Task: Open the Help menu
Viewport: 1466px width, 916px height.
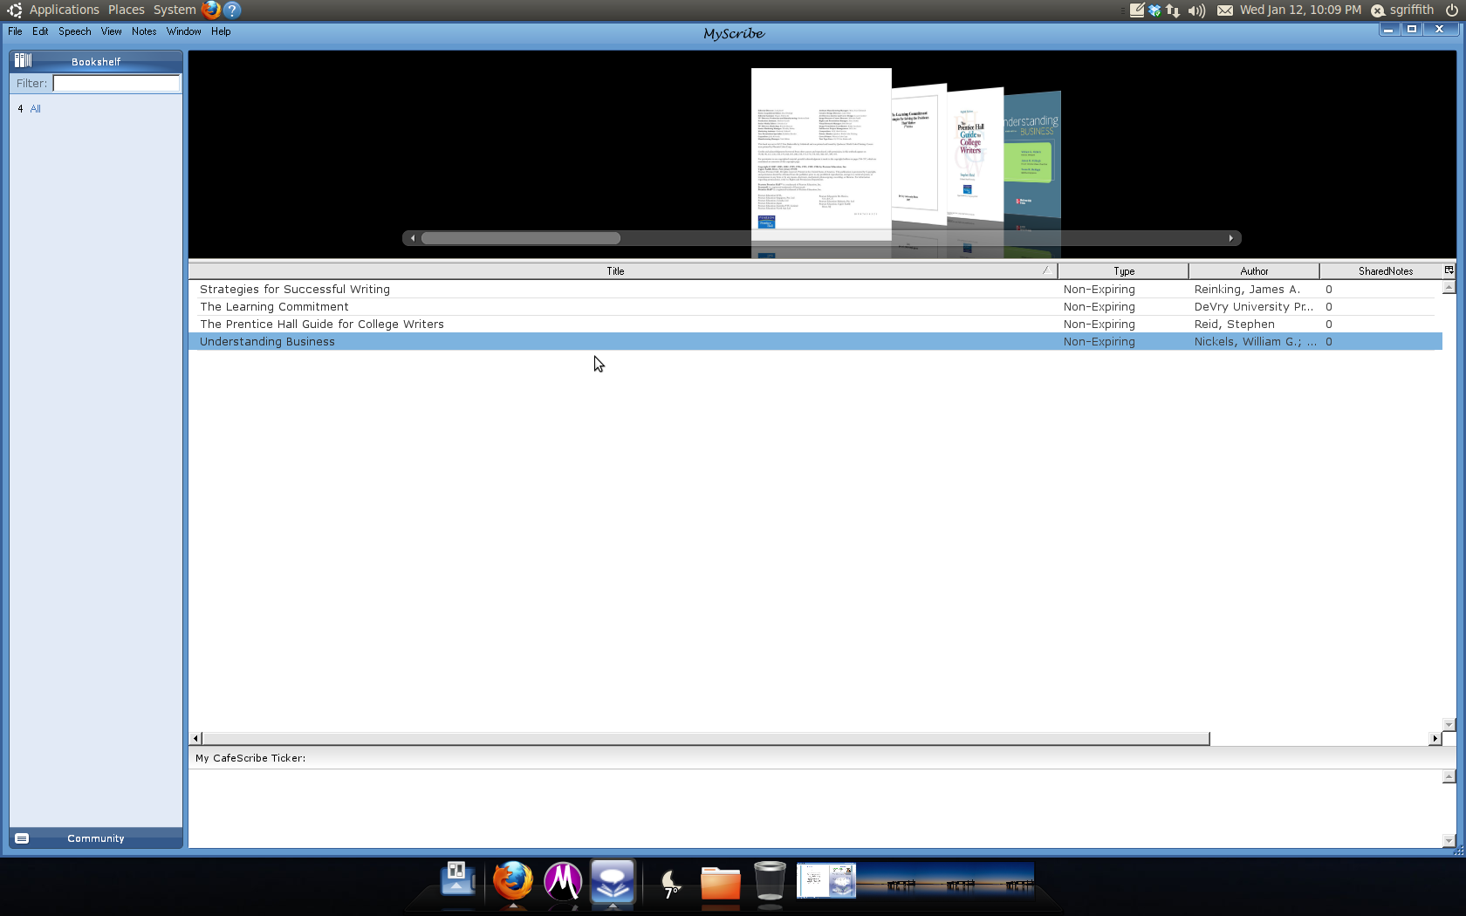Action: pyautogui.click(x=221, y=31)
